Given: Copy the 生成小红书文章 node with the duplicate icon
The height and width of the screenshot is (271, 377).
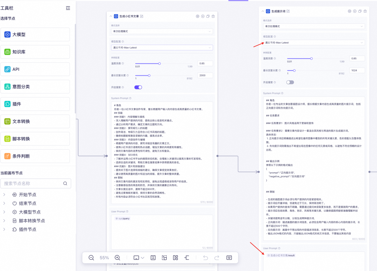Looking at the screenshot, I should point(208,16).
